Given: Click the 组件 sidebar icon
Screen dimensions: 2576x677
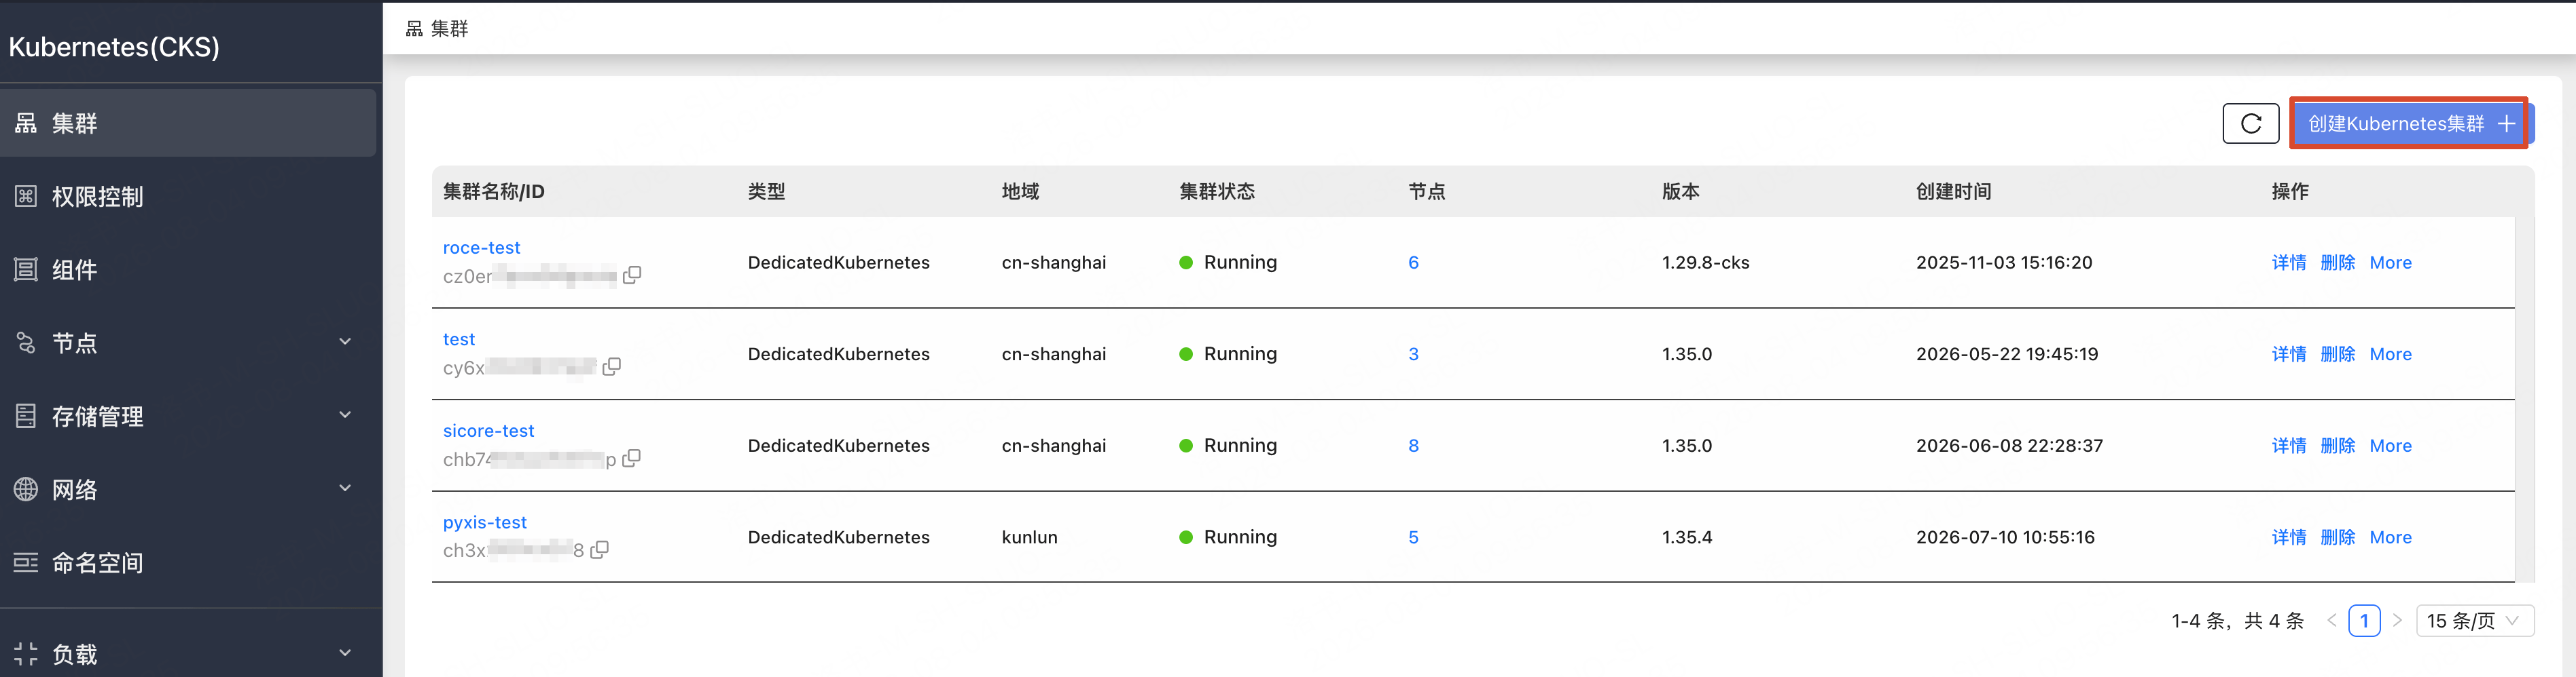Looking at the screenshot, I should (x=26, y=269).
